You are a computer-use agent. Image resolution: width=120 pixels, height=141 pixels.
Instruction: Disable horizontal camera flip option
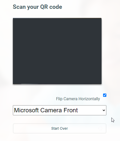tap(105, 95)
